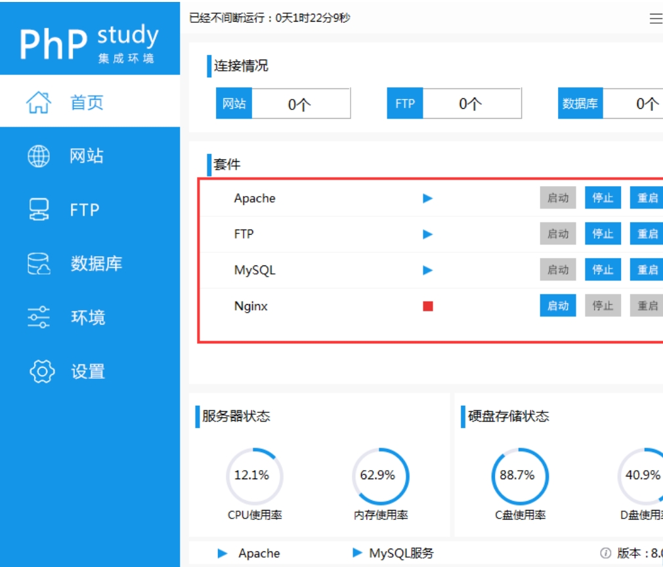The height and width of the screenshot is (567, 663).
Task: Click the CPU使用率 label
Action: (x=255, y=515)
